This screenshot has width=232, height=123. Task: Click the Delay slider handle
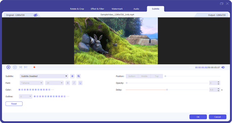coord(167,90)
